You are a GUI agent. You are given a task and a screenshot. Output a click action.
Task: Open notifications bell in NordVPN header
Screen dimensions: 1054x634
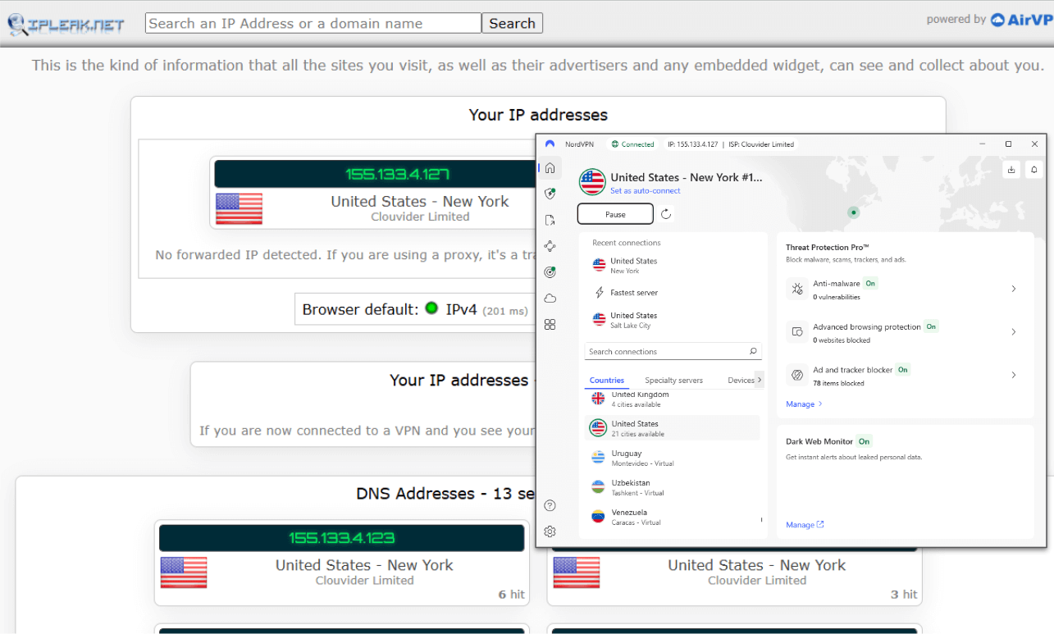pyautogui.click(x=1034, y=169)
